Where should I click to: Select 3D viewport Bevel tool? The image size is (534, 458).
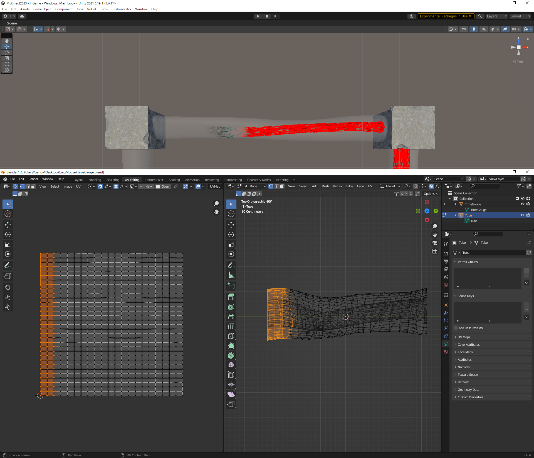(231, 317)
